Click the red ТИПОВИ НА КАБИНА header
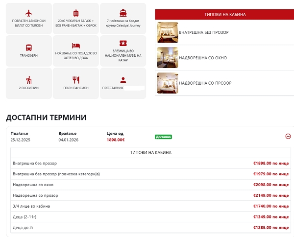 225,15
